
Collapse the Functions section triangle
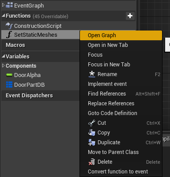pos(4,15)
